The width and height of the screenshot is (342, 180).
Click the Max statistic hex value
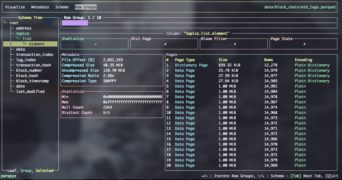coord(133,102)
